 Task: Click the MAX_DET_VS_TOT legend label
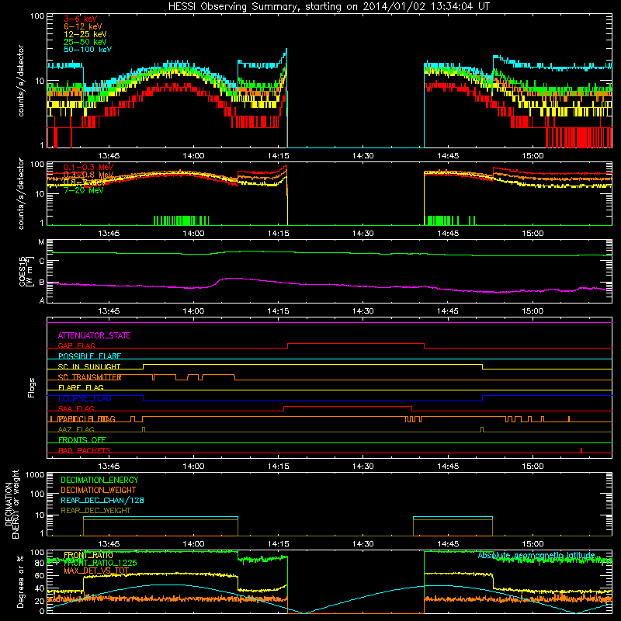click(x=95, y=571)
